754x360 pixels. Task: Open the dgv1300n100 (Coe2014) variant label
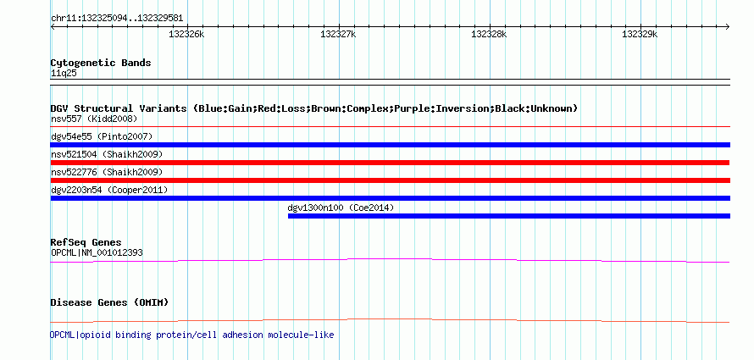341,208
